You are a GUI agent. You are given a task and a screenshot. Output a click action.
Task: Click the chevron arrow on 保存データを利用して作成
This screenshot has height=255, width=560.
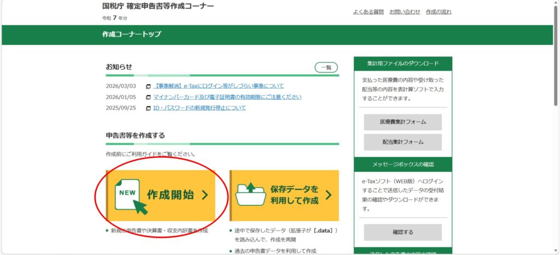pos(329,195)
